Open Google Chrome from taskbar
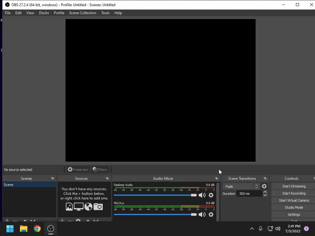Image resolution: width=315 pixels, height=236 pixels. [37, 229]
